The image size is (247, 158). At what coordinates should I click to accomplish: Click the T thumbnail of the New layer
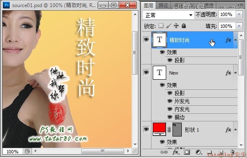[x=159, y=73]
